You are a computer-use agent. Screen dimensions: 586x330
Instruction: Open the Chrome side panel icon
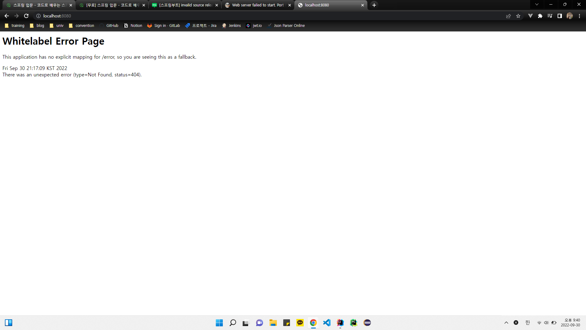pyautogui.click(x=560, y=16)
